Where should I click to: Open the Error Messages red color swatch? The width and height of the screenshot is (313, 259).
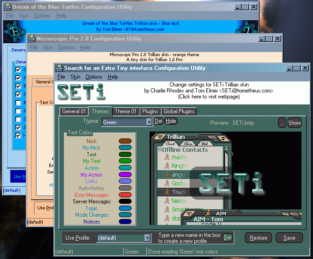point(125,195)
